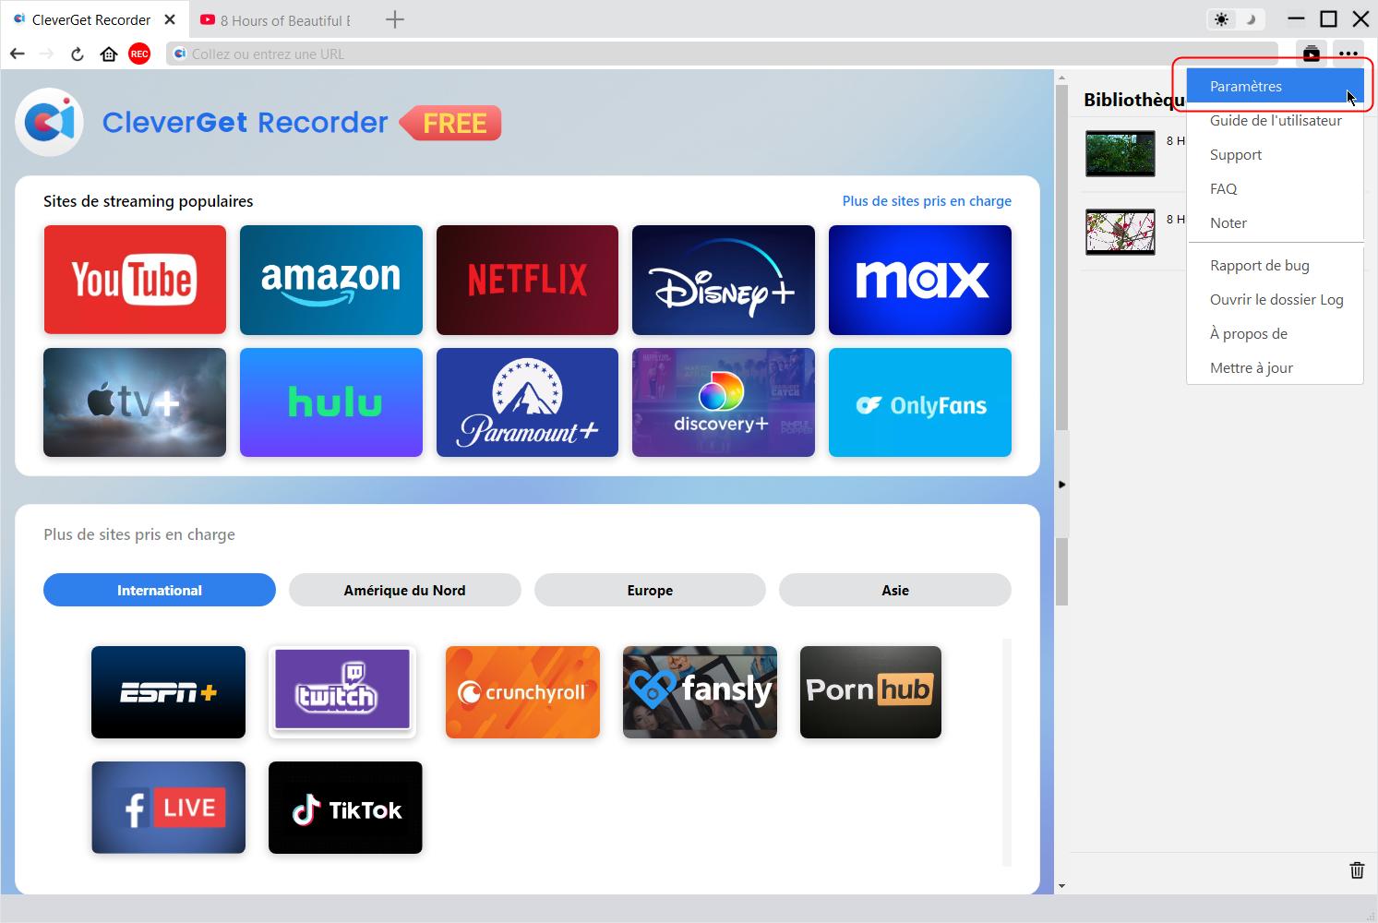Open the three-dots more menu

click(1348, 54)
